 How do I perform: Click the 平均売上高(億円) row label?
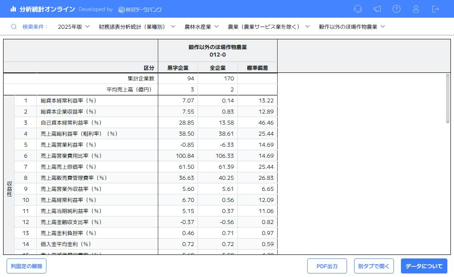129,89
